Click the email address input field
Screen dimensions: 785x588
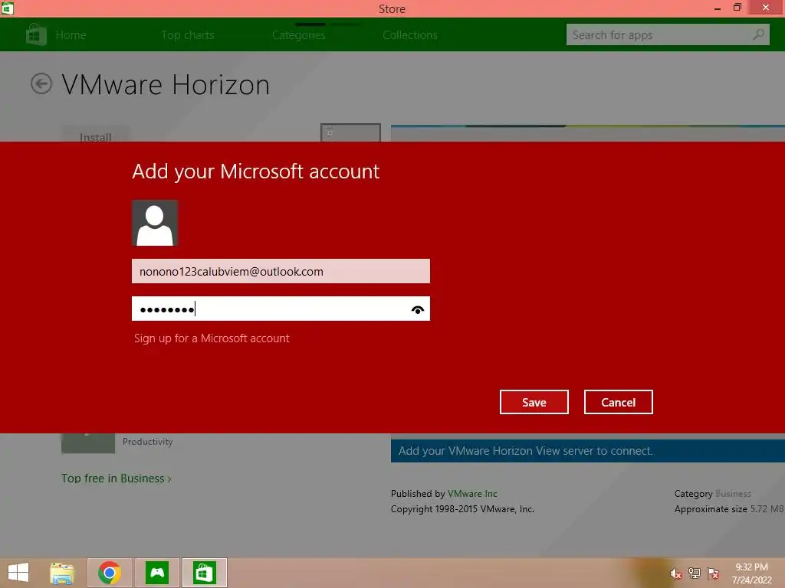click(281, 271)
